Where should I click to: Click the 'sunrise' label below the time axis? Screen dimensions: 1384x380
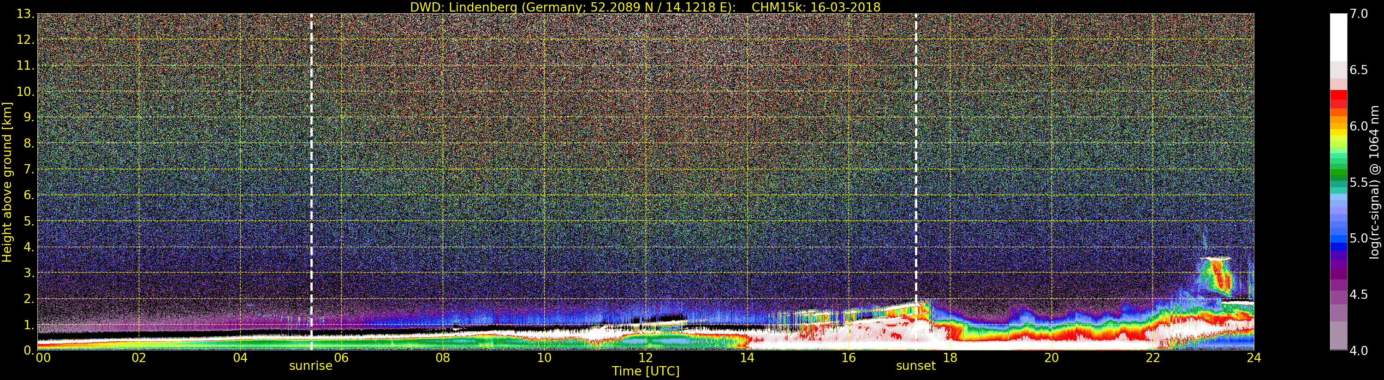tap(310, 366)
